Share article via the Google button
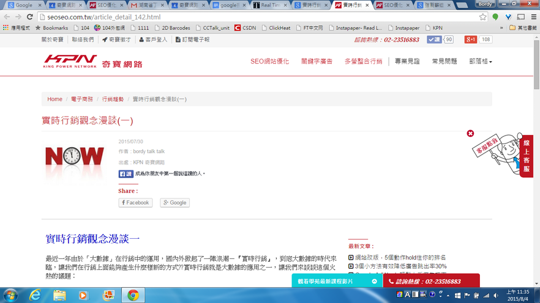 (174, 202)
